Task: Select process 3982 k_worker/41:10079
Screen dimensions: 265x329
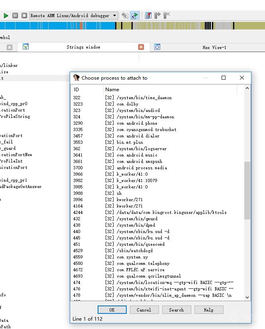Action: [158, 180]
